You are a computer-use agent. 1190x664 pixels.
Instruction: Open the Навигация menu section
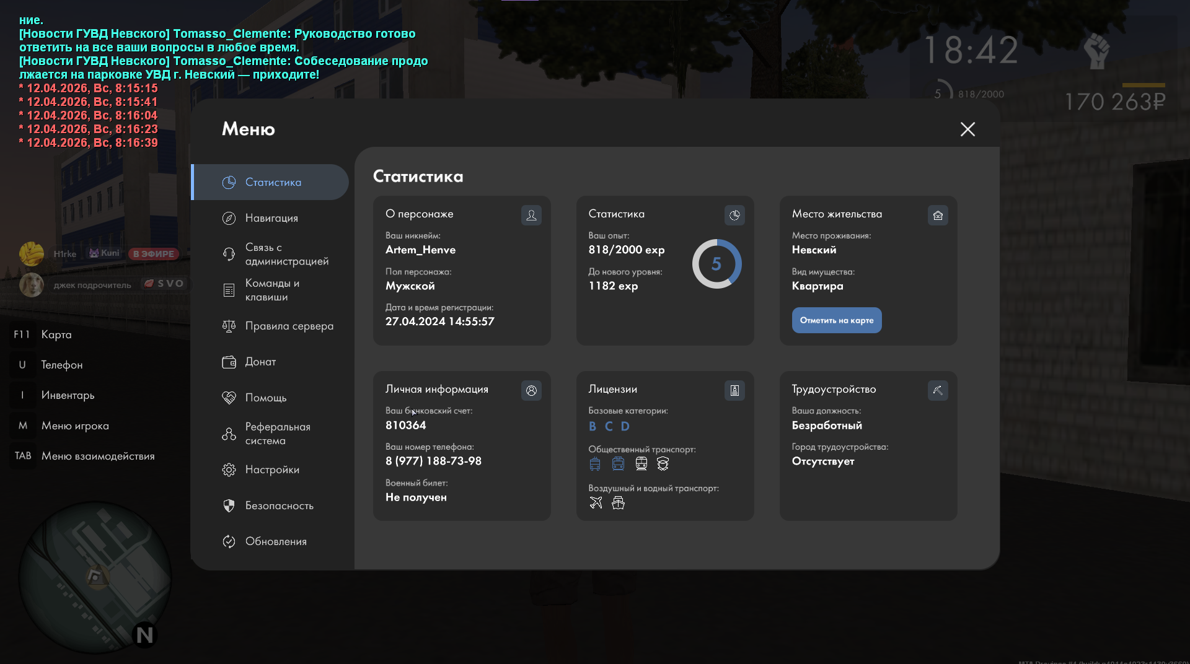(x=271, y=218)
